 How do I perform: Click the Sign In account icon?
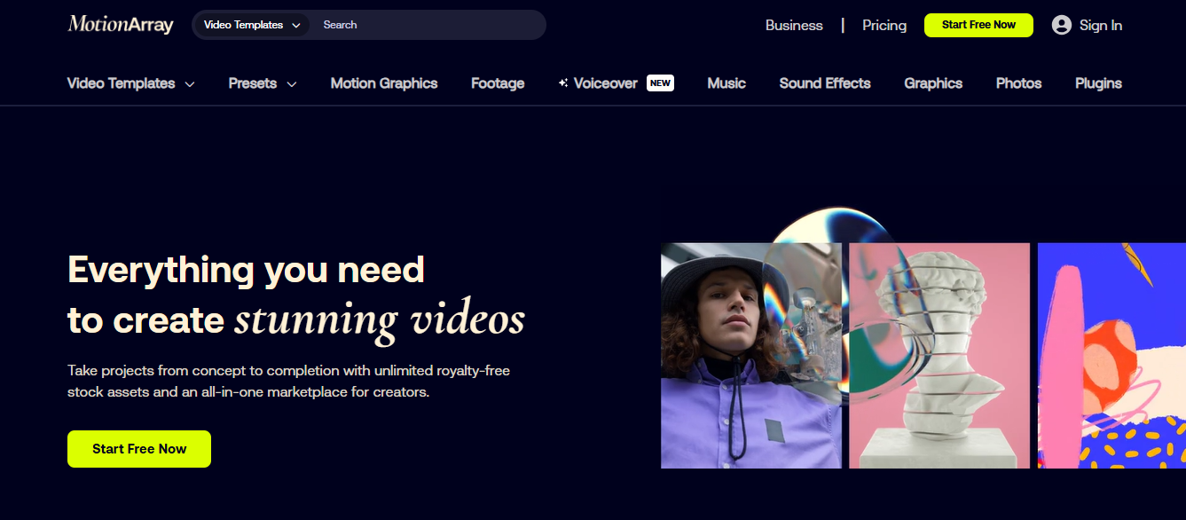[1061, 25]
